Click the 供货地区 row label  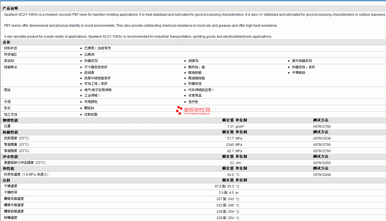point(10,54)
